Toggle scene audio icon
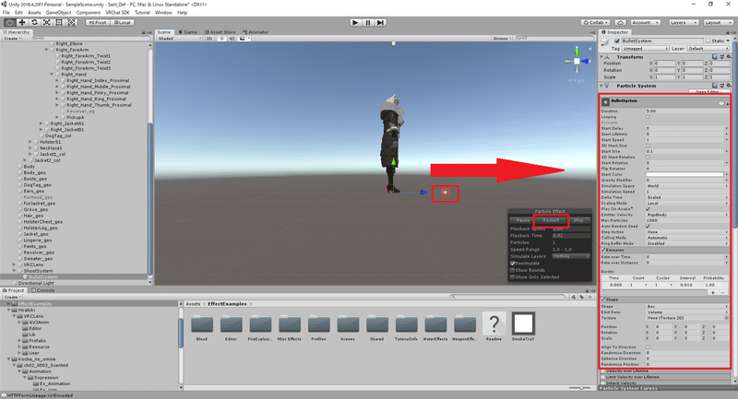Image resolution: width=738 pixels, height=399 pixels. tap(232, 39)
